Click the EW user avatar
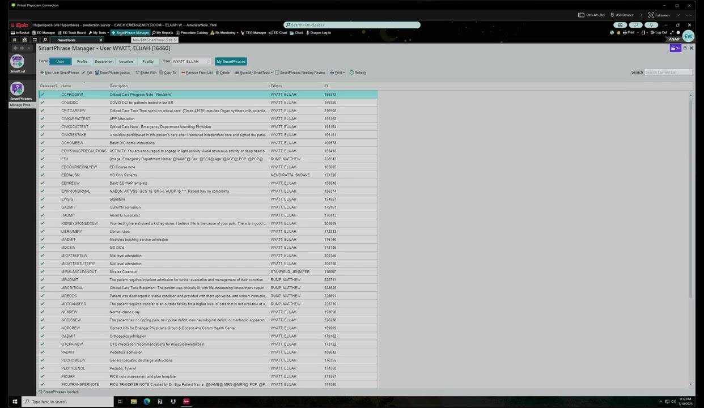 [688, 36]
